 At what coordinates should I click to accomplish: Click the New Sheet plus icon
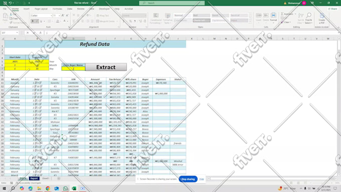pos(59,178)
